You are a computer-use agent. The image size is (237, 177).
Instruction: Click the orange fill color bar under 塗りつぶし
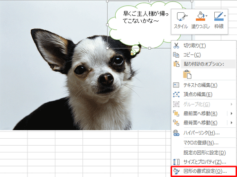point(200,20)
